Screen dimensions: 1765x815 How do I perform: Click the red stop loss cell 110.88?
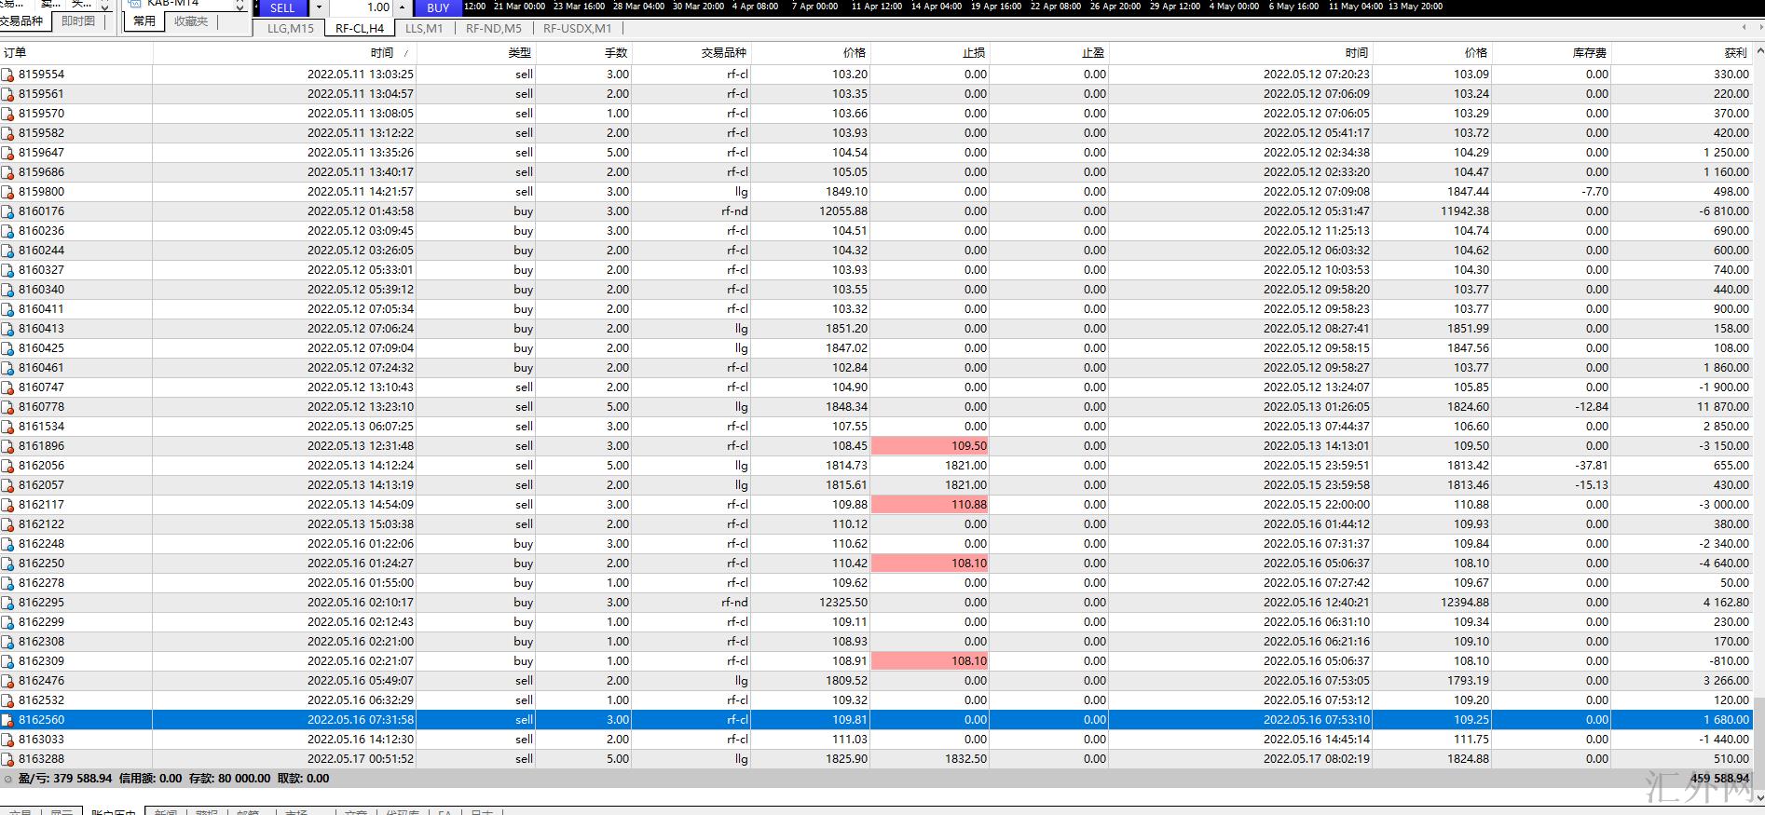tap(929, 505)
